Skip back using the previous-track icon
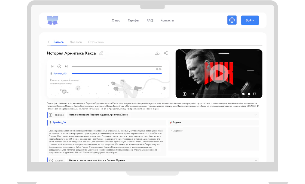The image size is (305, 184). pos(52,66)
